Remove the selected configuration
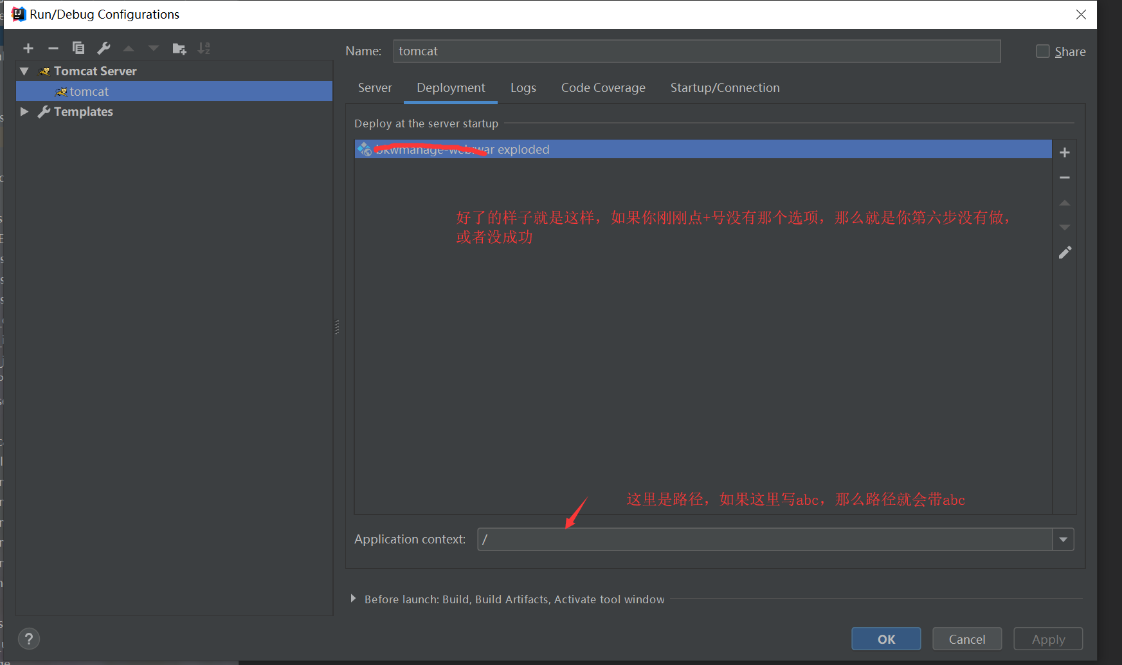The height and width of the screenshot is (665, 1122). pyautogui.click(x=53, y=48)
